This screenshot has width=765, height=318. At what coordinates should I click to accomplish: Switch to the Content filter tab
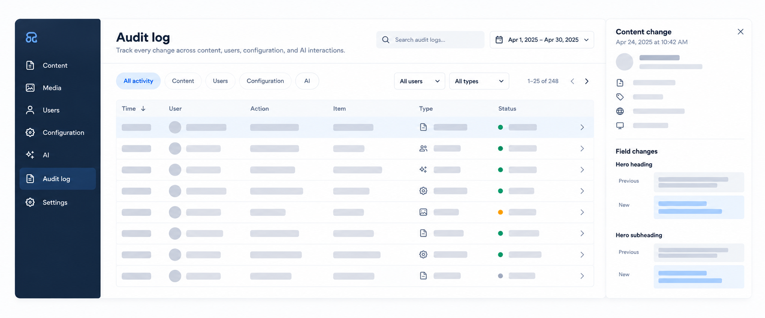pyautogui.click(x=183, y=81)
